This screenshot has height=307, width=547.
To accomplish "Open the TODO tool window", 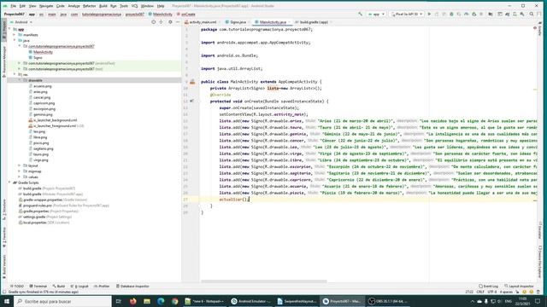I will pos(17,287).
